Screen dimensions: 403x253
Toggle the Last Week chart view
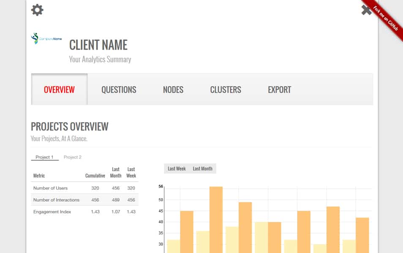(x=176, y=168)
